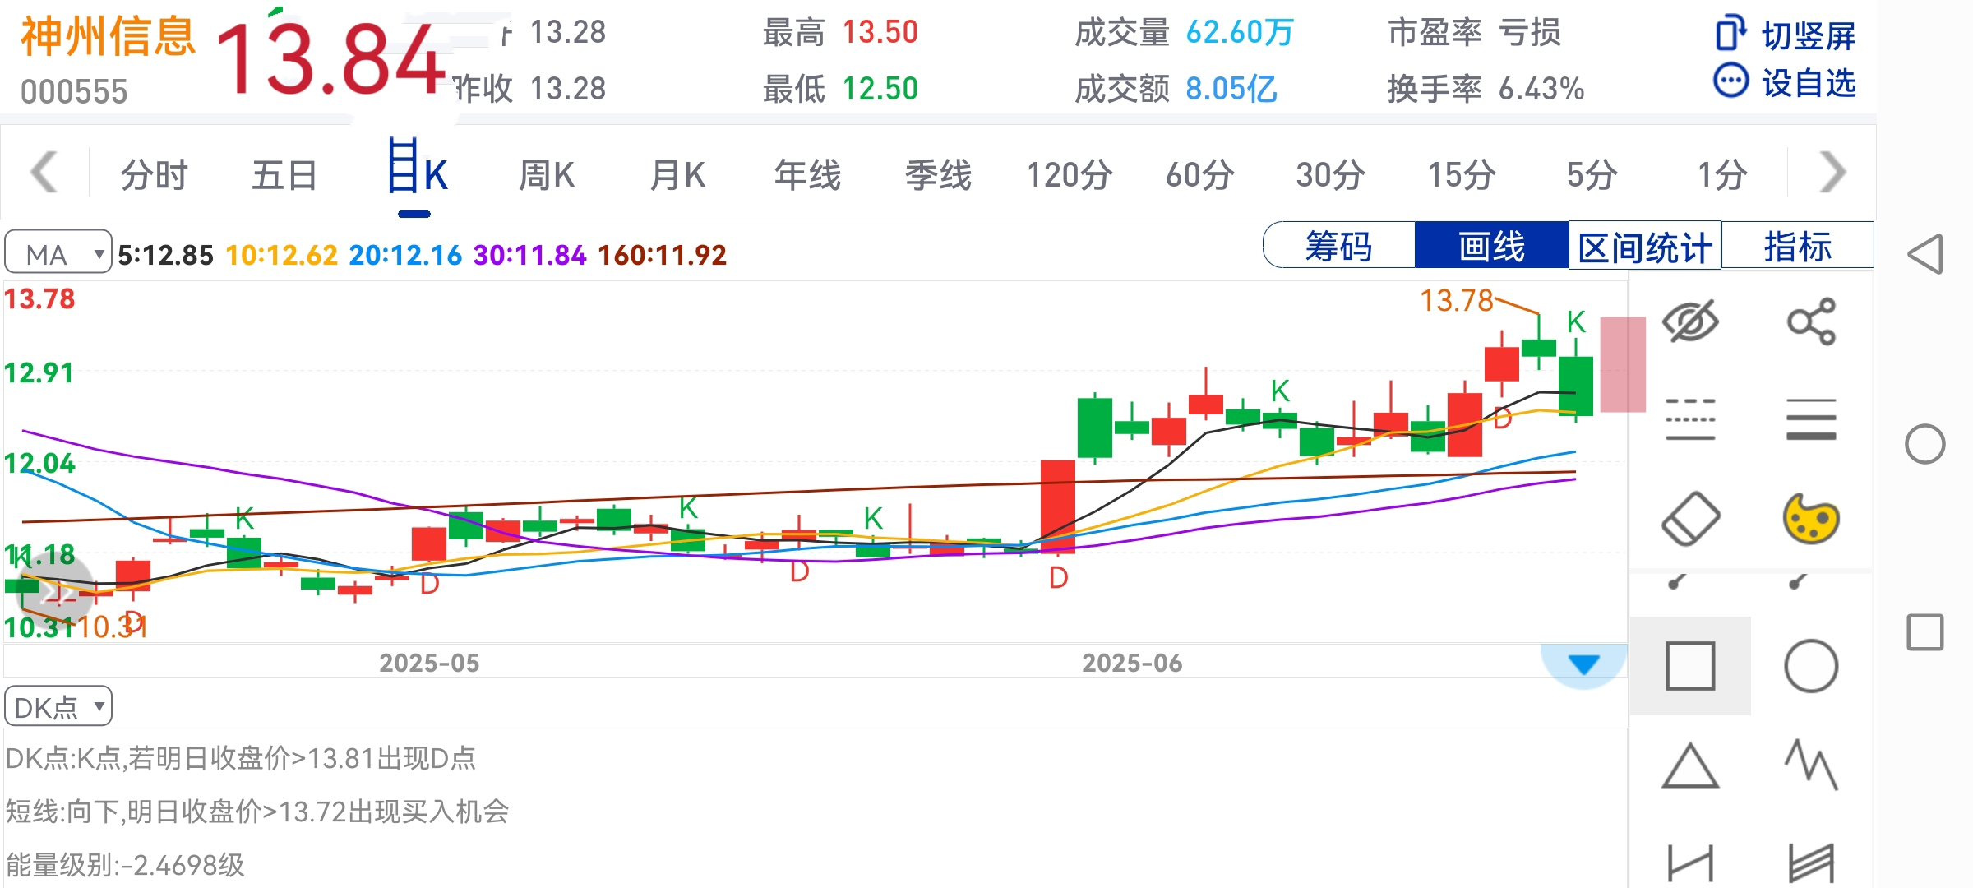This screenshot has width=1973, height=888.
Task: Tap the 能量级别 energy level line
Action: point(125,865)
